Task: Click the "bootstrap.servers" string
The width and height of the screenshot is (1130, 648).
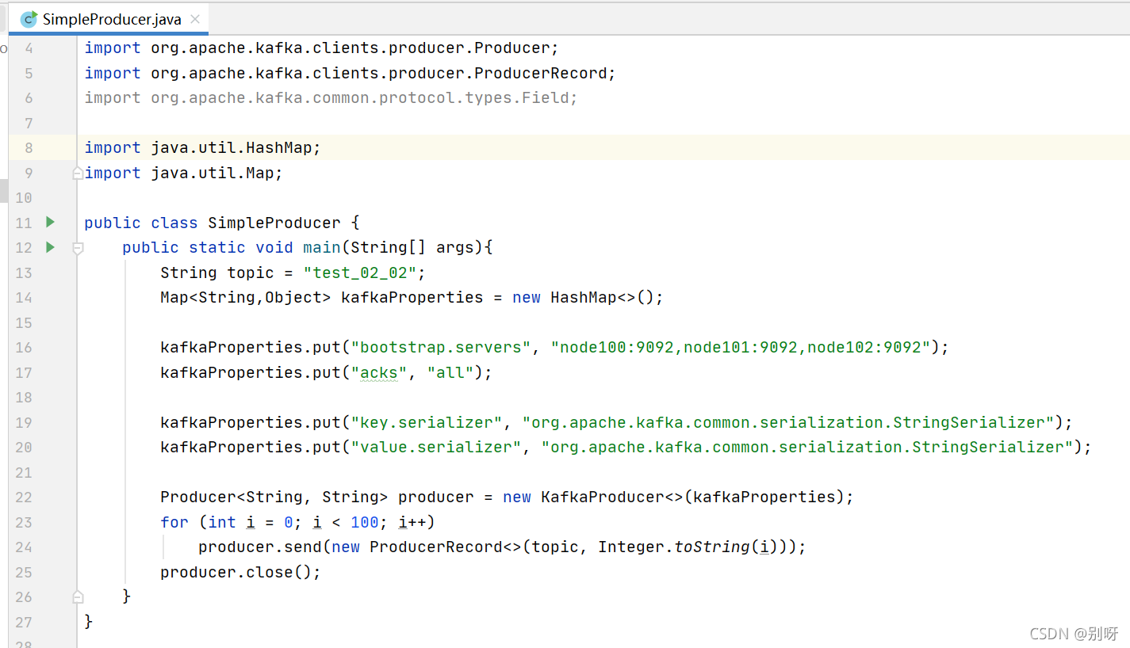Action: coord(441,347)
